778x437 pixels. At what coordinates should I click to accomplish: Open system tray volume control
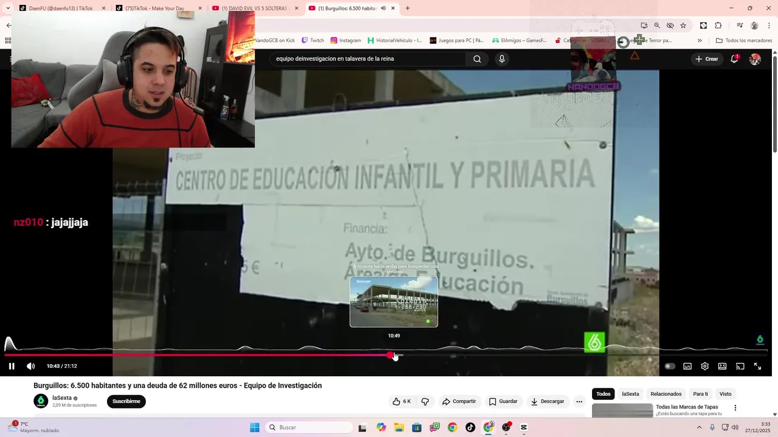pos(735,427)
